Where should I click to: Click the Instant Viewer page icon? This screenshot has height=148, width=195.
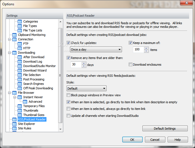[x=20, y=97]
